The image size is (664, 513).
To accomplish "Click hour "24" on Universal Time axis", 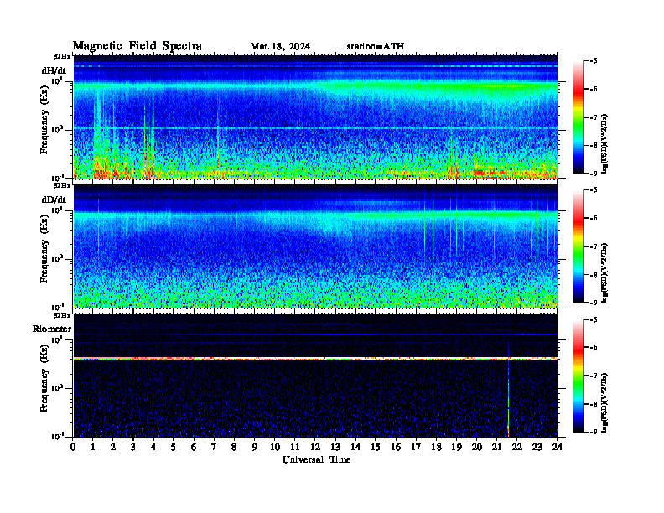I will point(558,447).
